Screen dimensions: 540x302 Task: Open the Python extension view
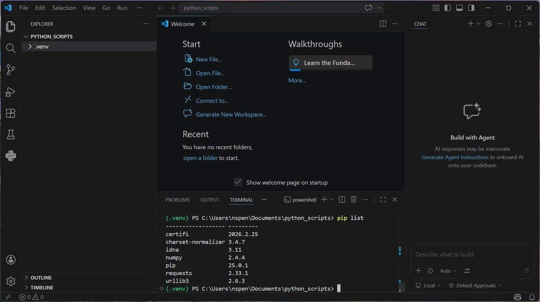(11, 156)
